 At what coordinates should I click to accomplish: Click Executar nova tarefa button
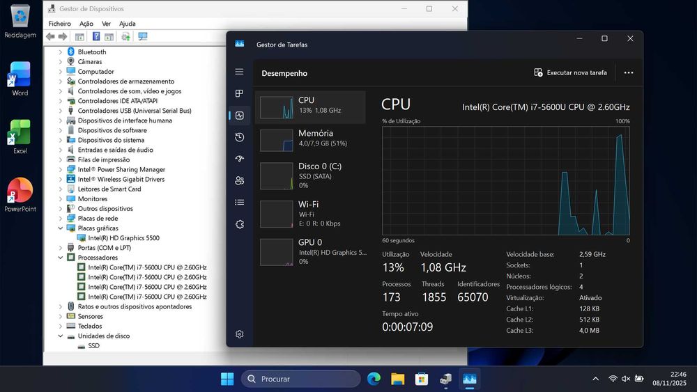pyautogui.click(x=570, y=73)
